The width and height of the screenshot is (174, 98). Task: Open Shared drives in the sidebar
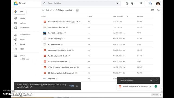(24, 28)
